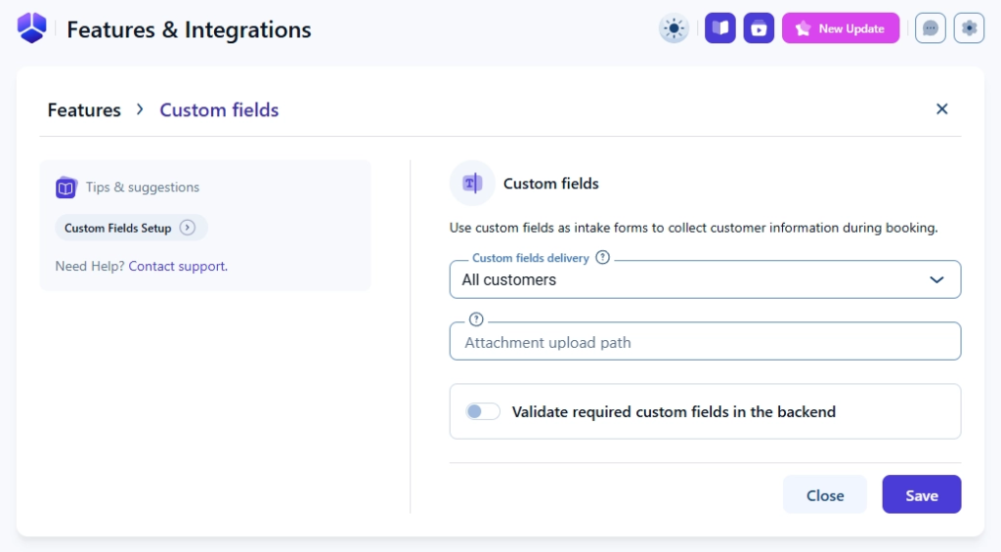Open the video tutorials icon
This screenshot has width=1001, height=552.
(759, 28)
